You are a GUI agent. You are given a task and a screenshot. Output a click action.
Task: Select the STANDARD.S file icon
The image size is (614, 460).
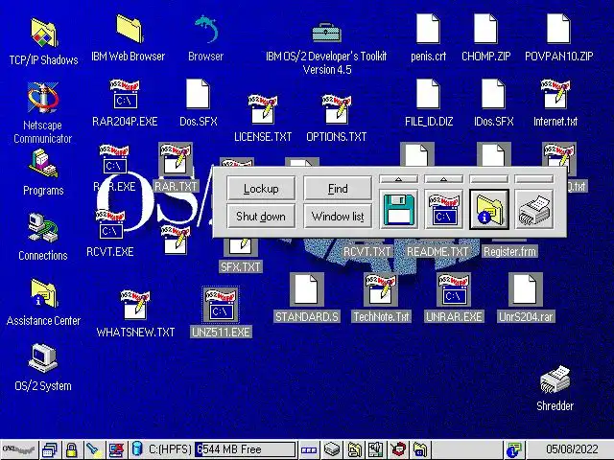[307, 289]
